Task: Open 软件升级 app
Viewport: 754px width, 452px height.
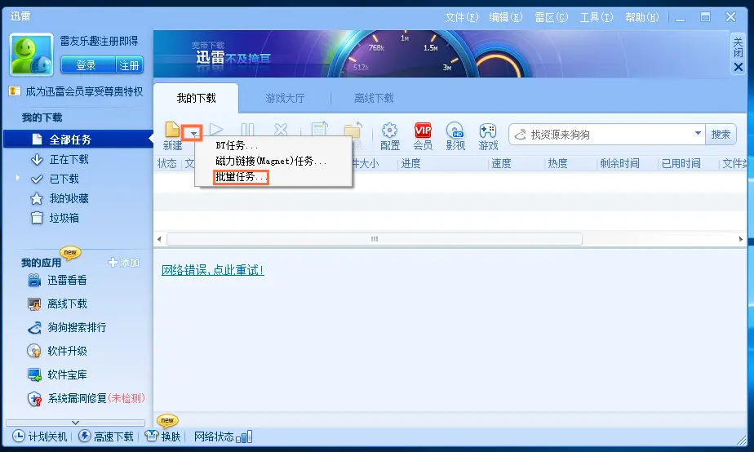Action: click(x=67, y=351)
